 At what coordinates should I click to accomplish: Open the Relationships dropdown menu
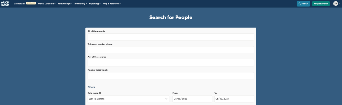point(65,3)
